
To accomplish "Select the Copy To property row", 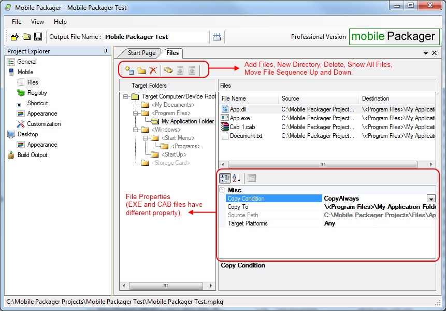I will pyautogui.click(x=330, y=207).
